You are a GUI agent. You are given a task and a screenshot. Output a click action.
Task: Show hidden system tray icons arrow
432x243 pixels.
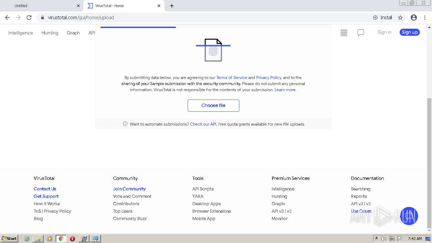[x=376, y=239]
